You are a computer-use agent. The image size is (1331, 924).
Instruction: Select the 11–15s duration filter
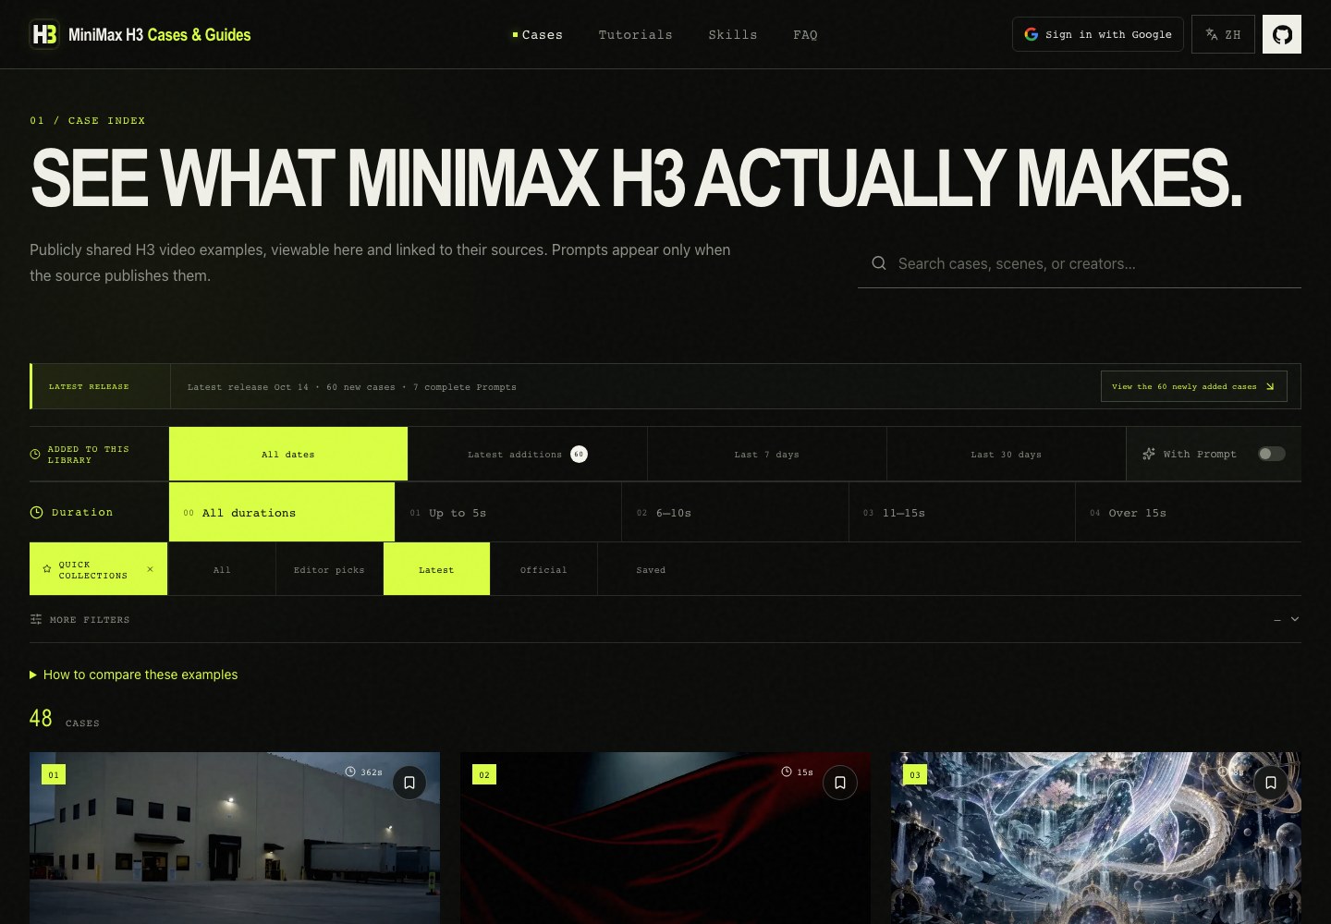point(962,512)
